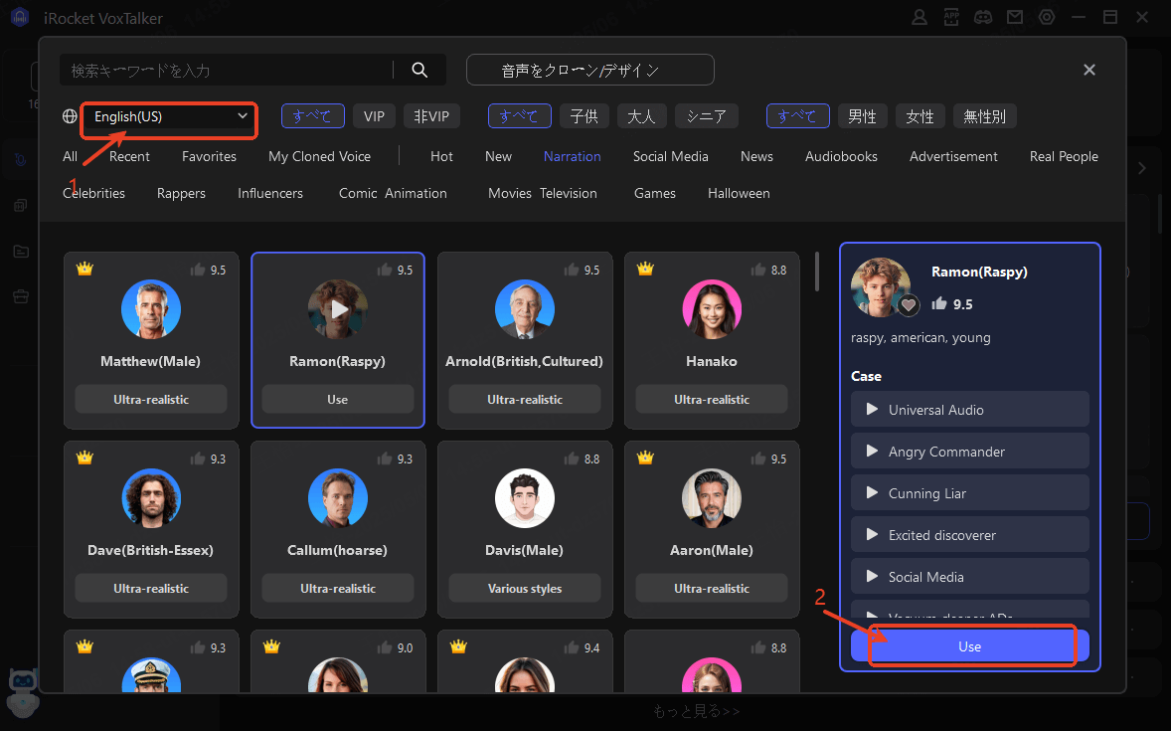The image size is (1171, 731).
Task: Click the iRocket VoxTalker logo icon
Action: [20, 17]
